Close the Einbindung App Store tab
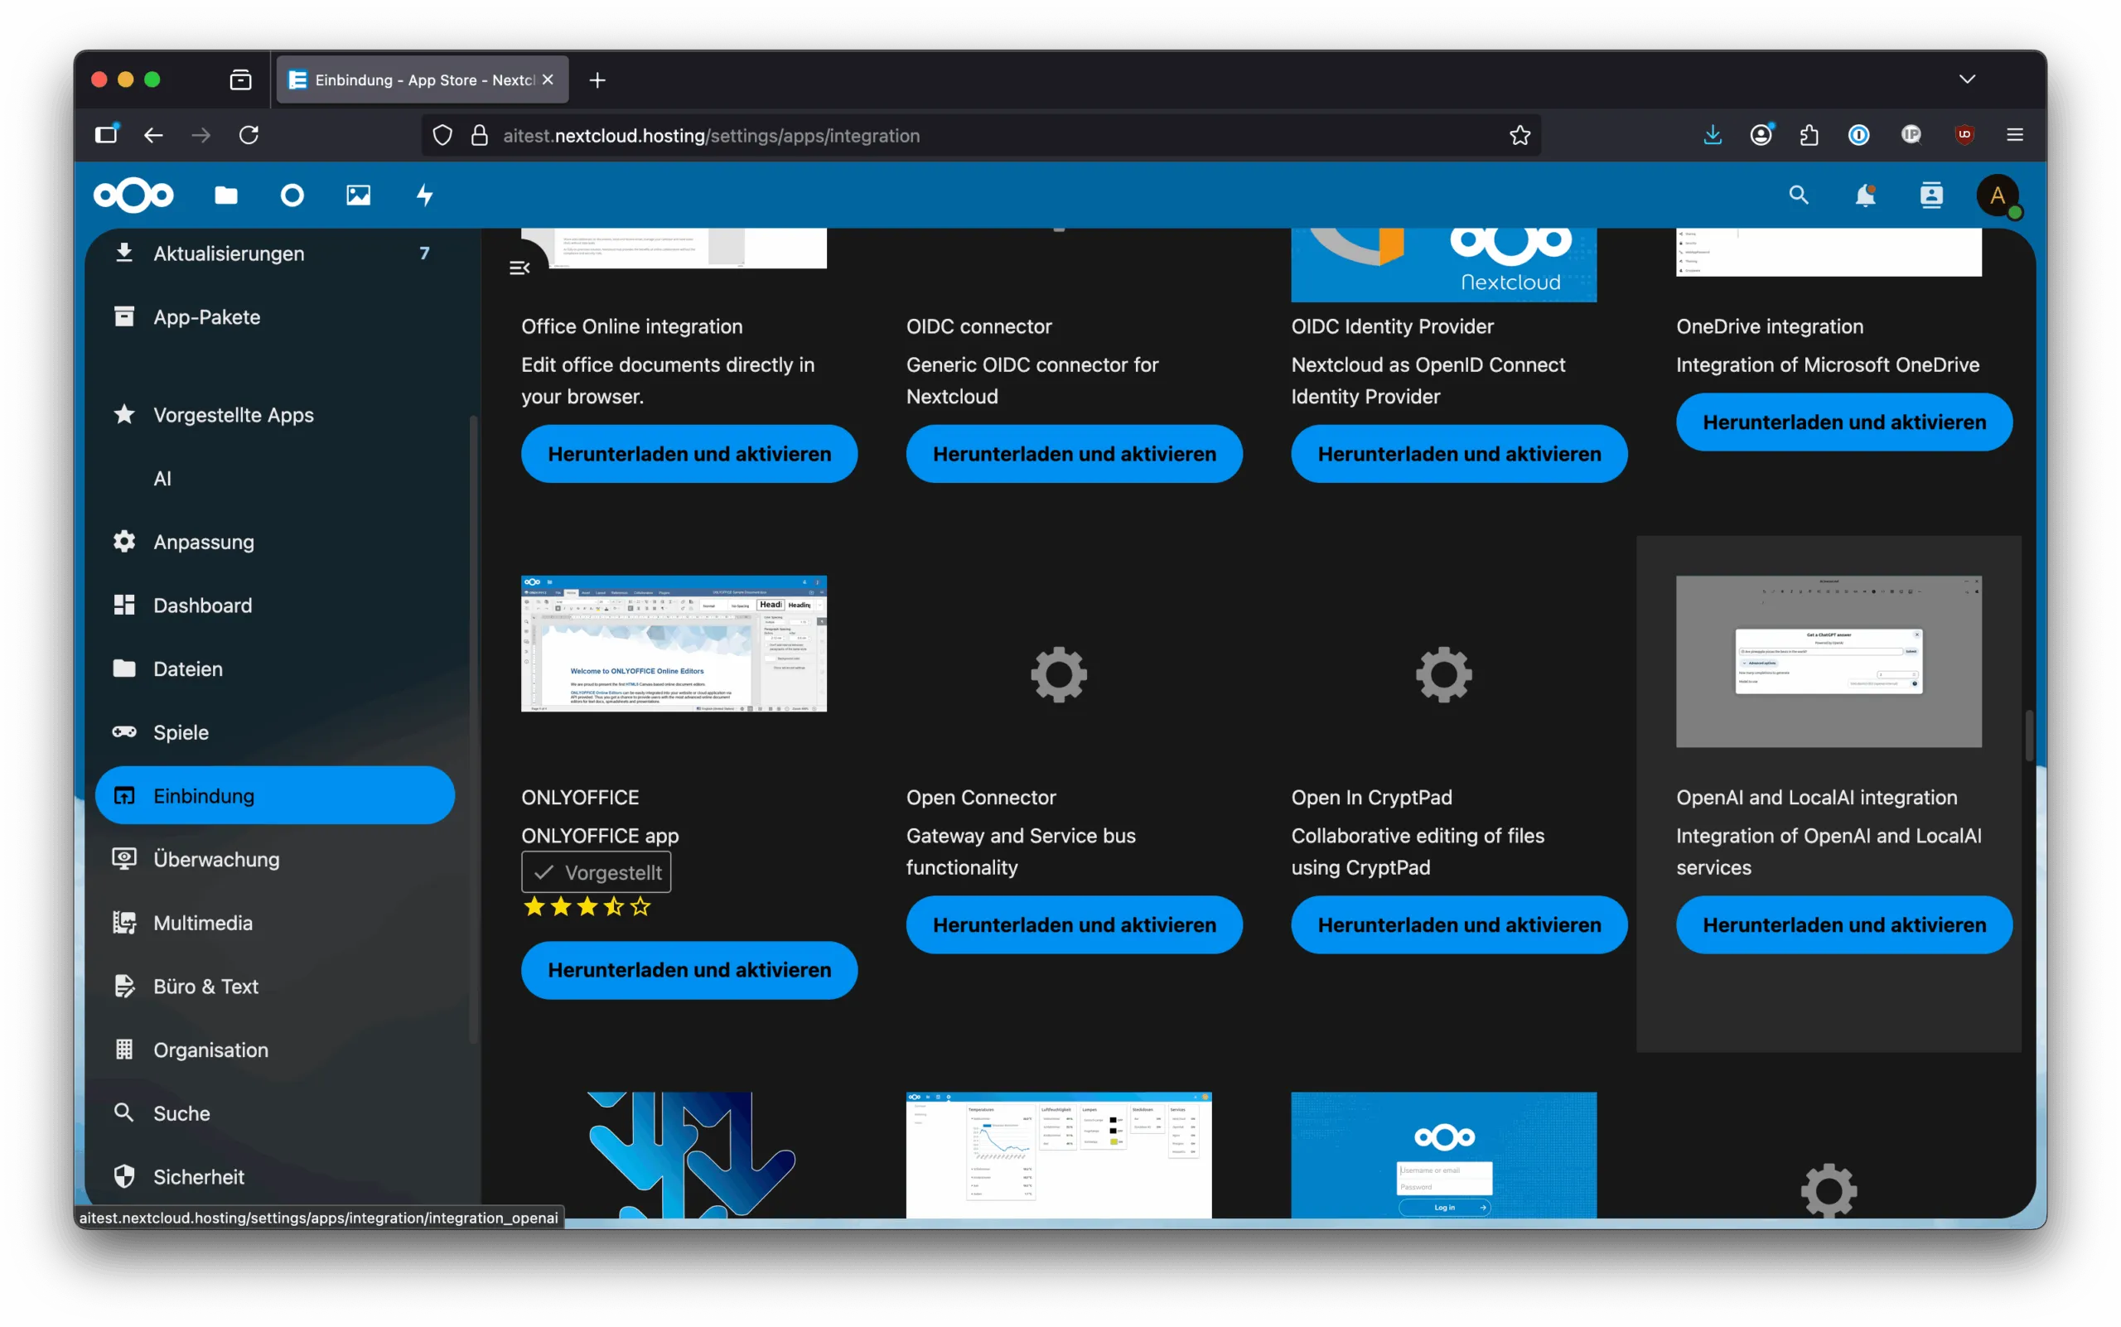2121x1327 pixels. tap(548, 80)
